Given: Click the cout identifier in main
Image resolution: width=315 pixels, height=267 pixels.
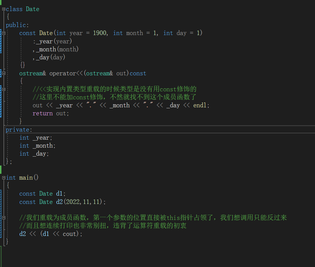Looking at the screenshot, I should point(69,234).
